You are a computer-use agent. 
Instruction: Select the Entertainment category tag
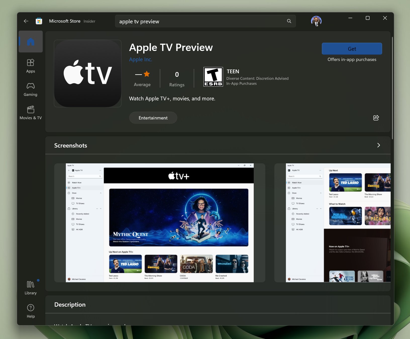(x=153, y=118)
